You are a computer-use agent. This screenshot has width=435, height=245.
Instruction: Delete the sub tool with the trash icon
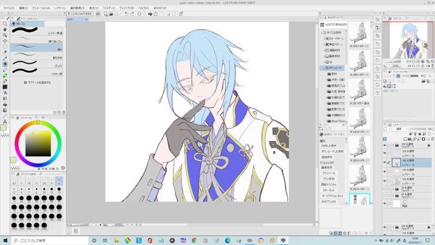pyautogui.click(x=64, y=112)
